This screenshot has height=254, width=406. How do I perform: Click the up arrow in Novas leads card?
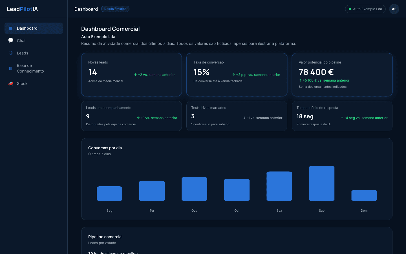pos(136,75)
